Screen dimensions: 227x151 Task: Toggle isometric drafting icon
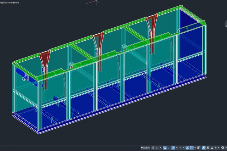tap(180, 148)
